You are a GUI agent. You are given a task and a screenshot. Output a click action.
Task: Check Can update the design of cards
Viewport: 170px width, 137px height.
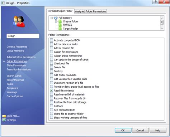[x=51, y=59]
